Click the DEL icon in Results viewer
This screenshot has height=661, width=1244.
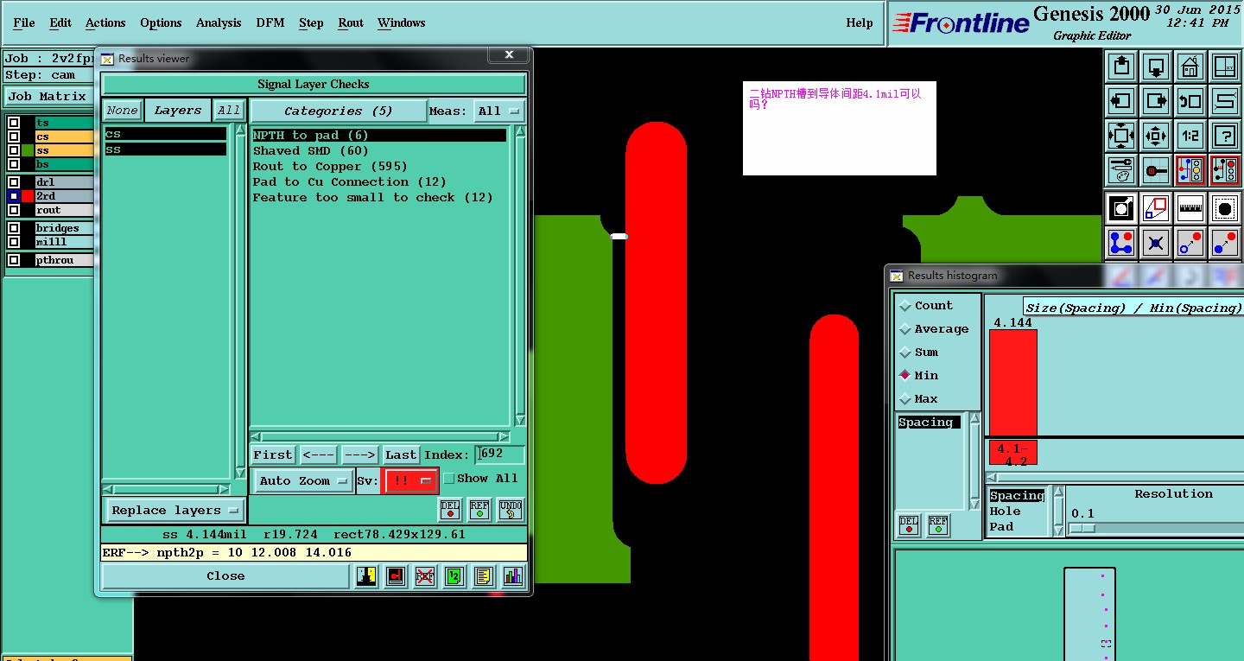tap(450, 510)
